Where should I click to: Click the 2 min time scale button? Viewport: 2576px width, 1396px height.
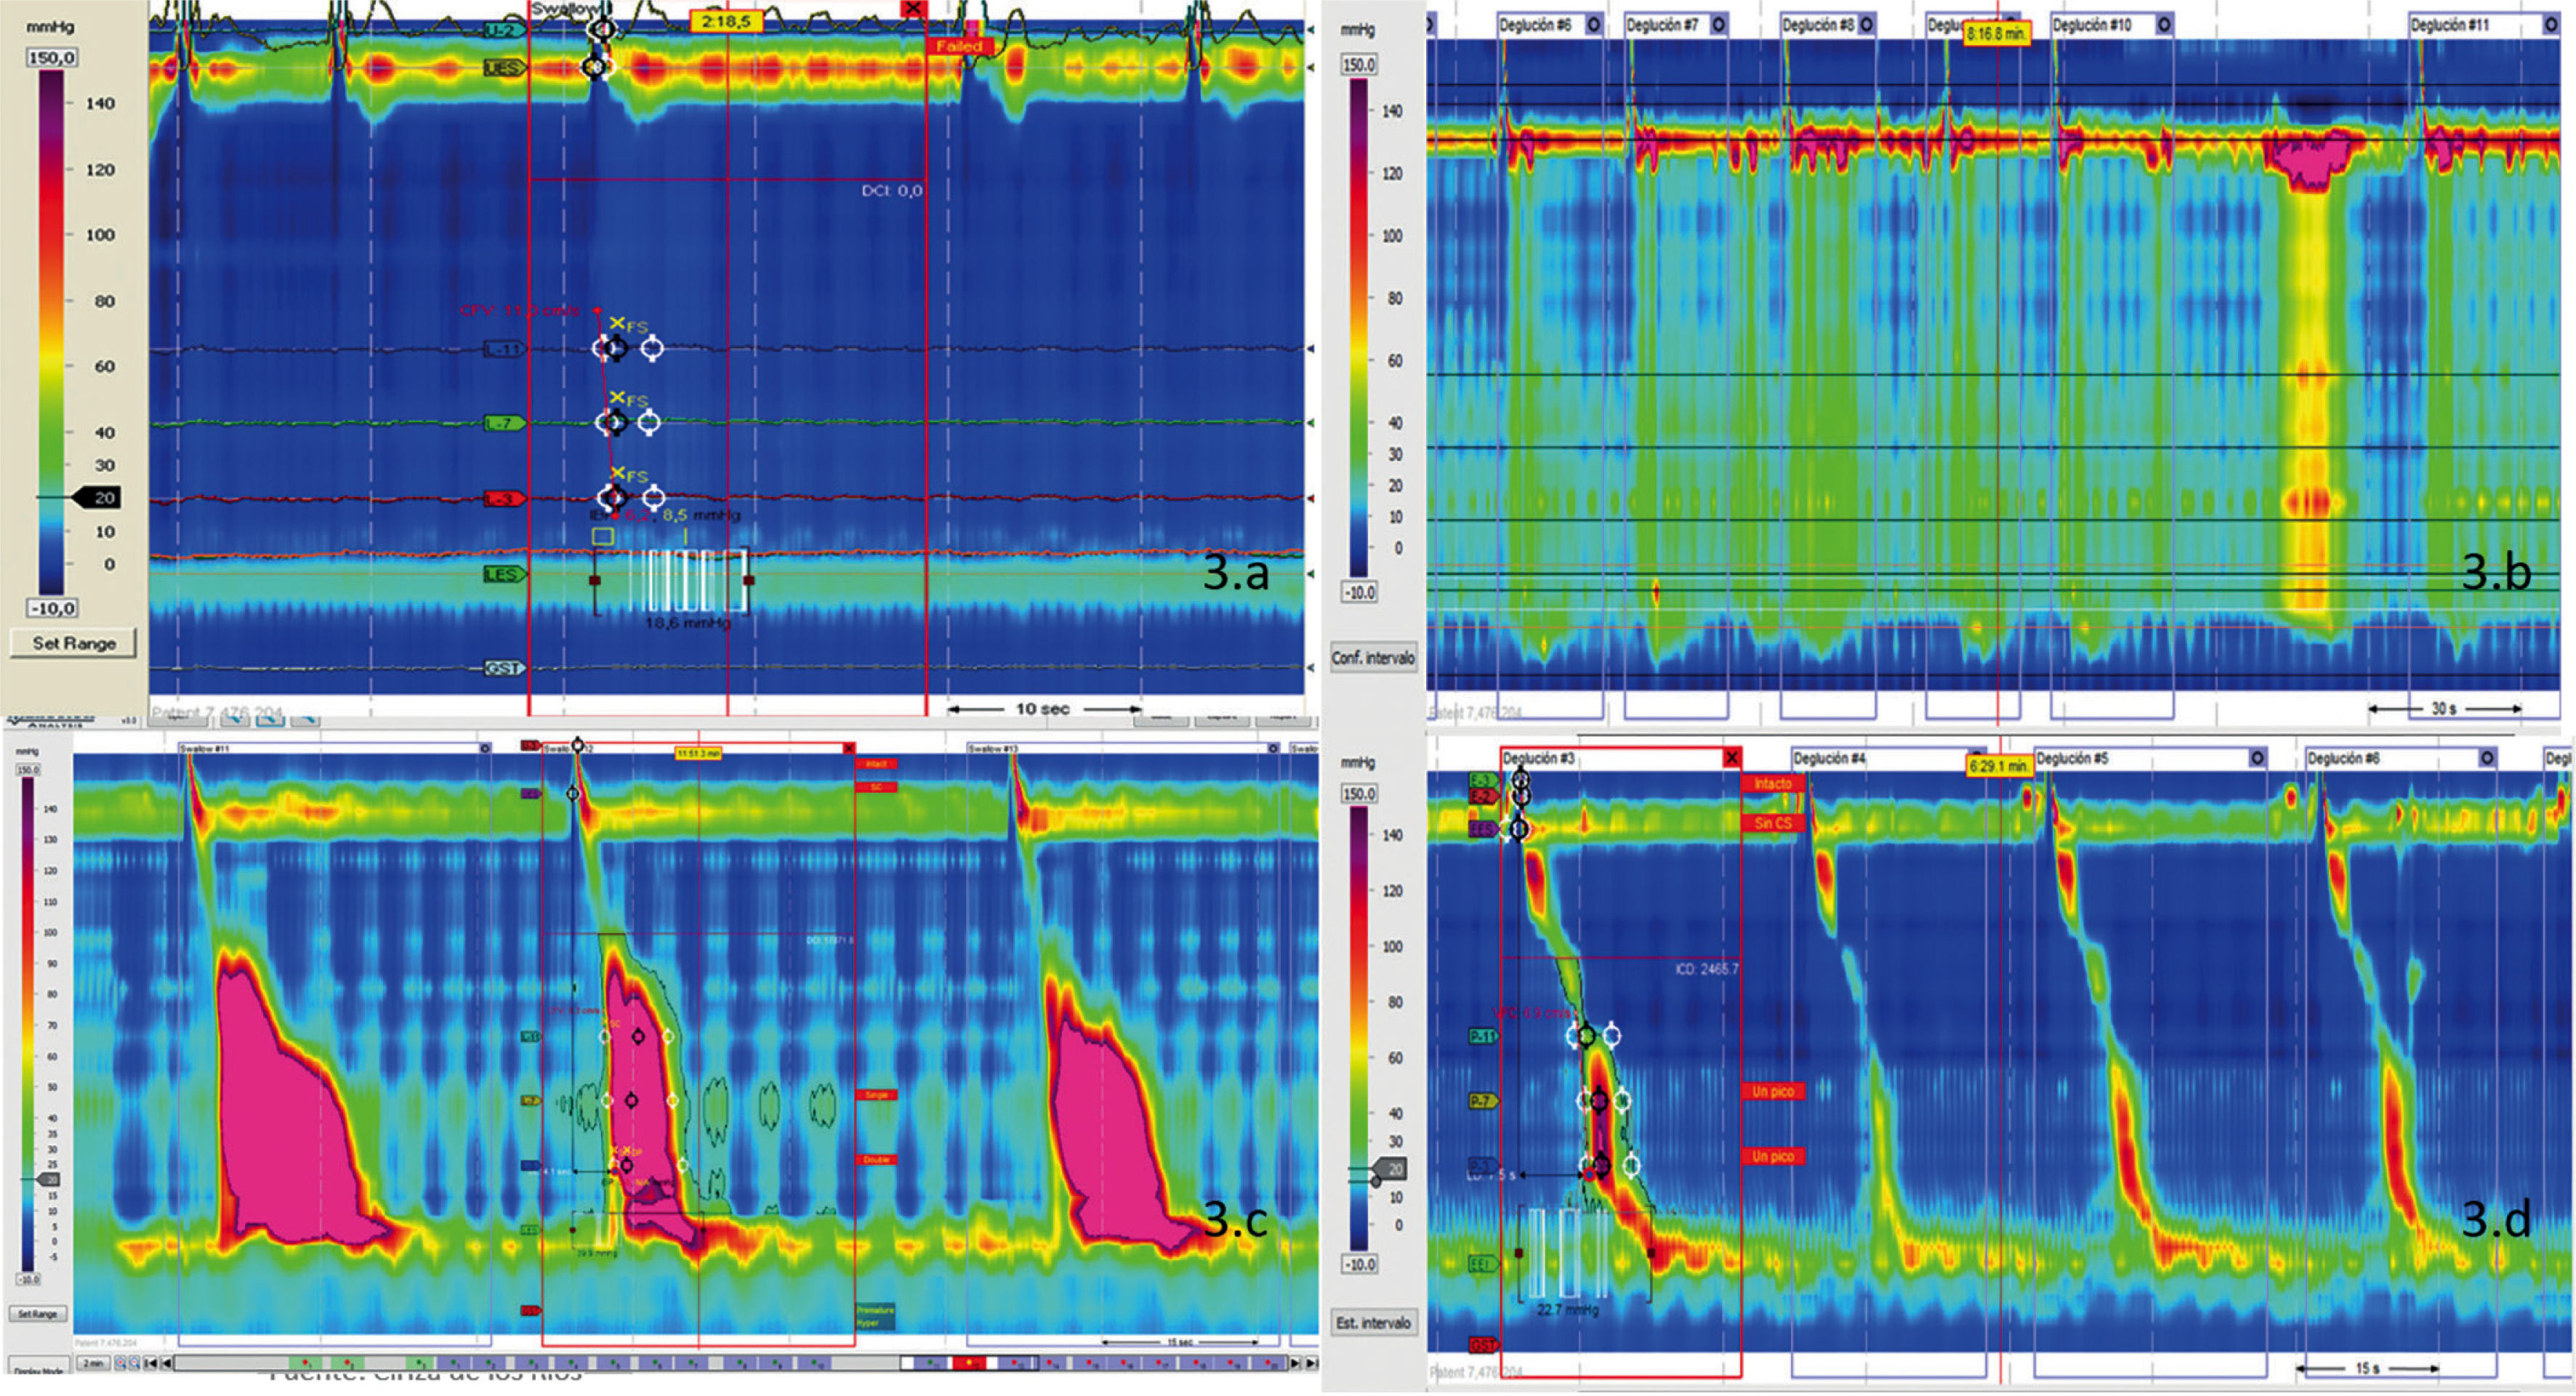[x=93, y=1364]
